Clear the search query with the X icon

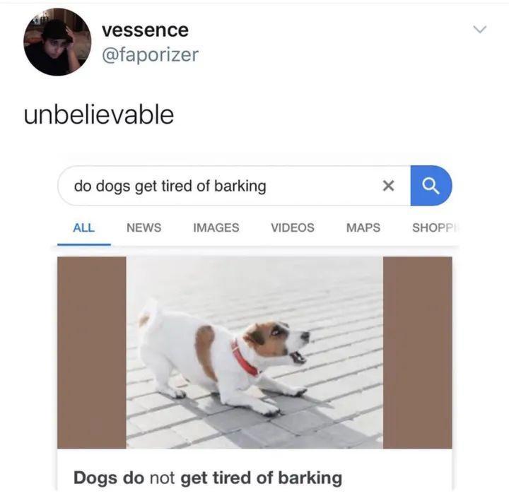tap(388, 186)
